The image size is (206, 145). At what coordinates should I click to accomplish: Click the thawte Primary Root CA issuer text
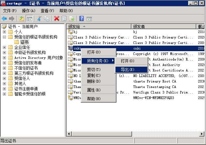(x=155, y=81)
